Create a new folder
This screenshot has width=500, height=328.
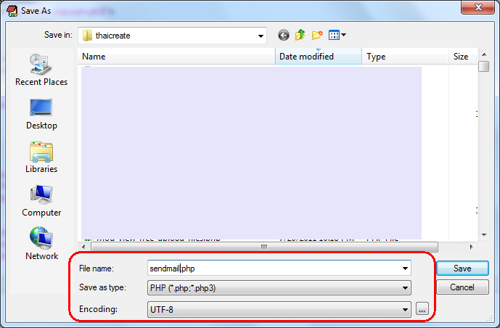point(317,35)
